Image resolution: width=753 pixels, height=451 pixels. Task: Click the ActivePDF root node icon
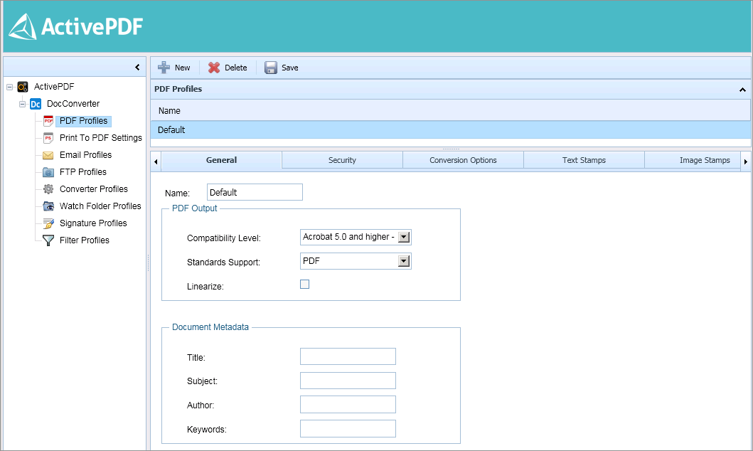[23, 87]
